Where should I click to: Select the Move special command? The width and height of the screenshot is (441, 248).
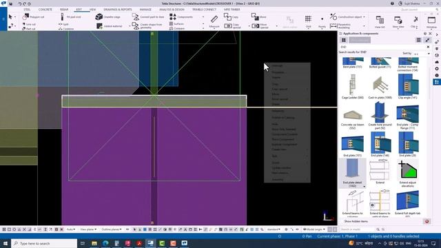[x=260, y=26]
